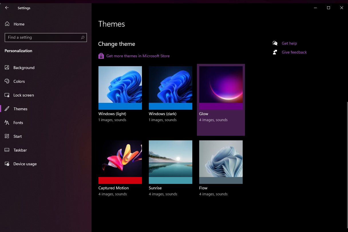Navigate to Taskbar settings
Viewport: 348px width, 232px height.
(46, 150)
